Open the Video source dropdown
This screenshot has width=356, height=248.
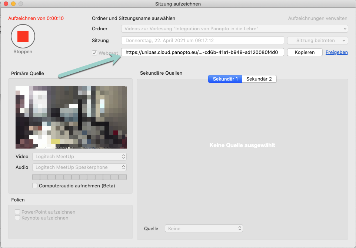coord(79,157)
